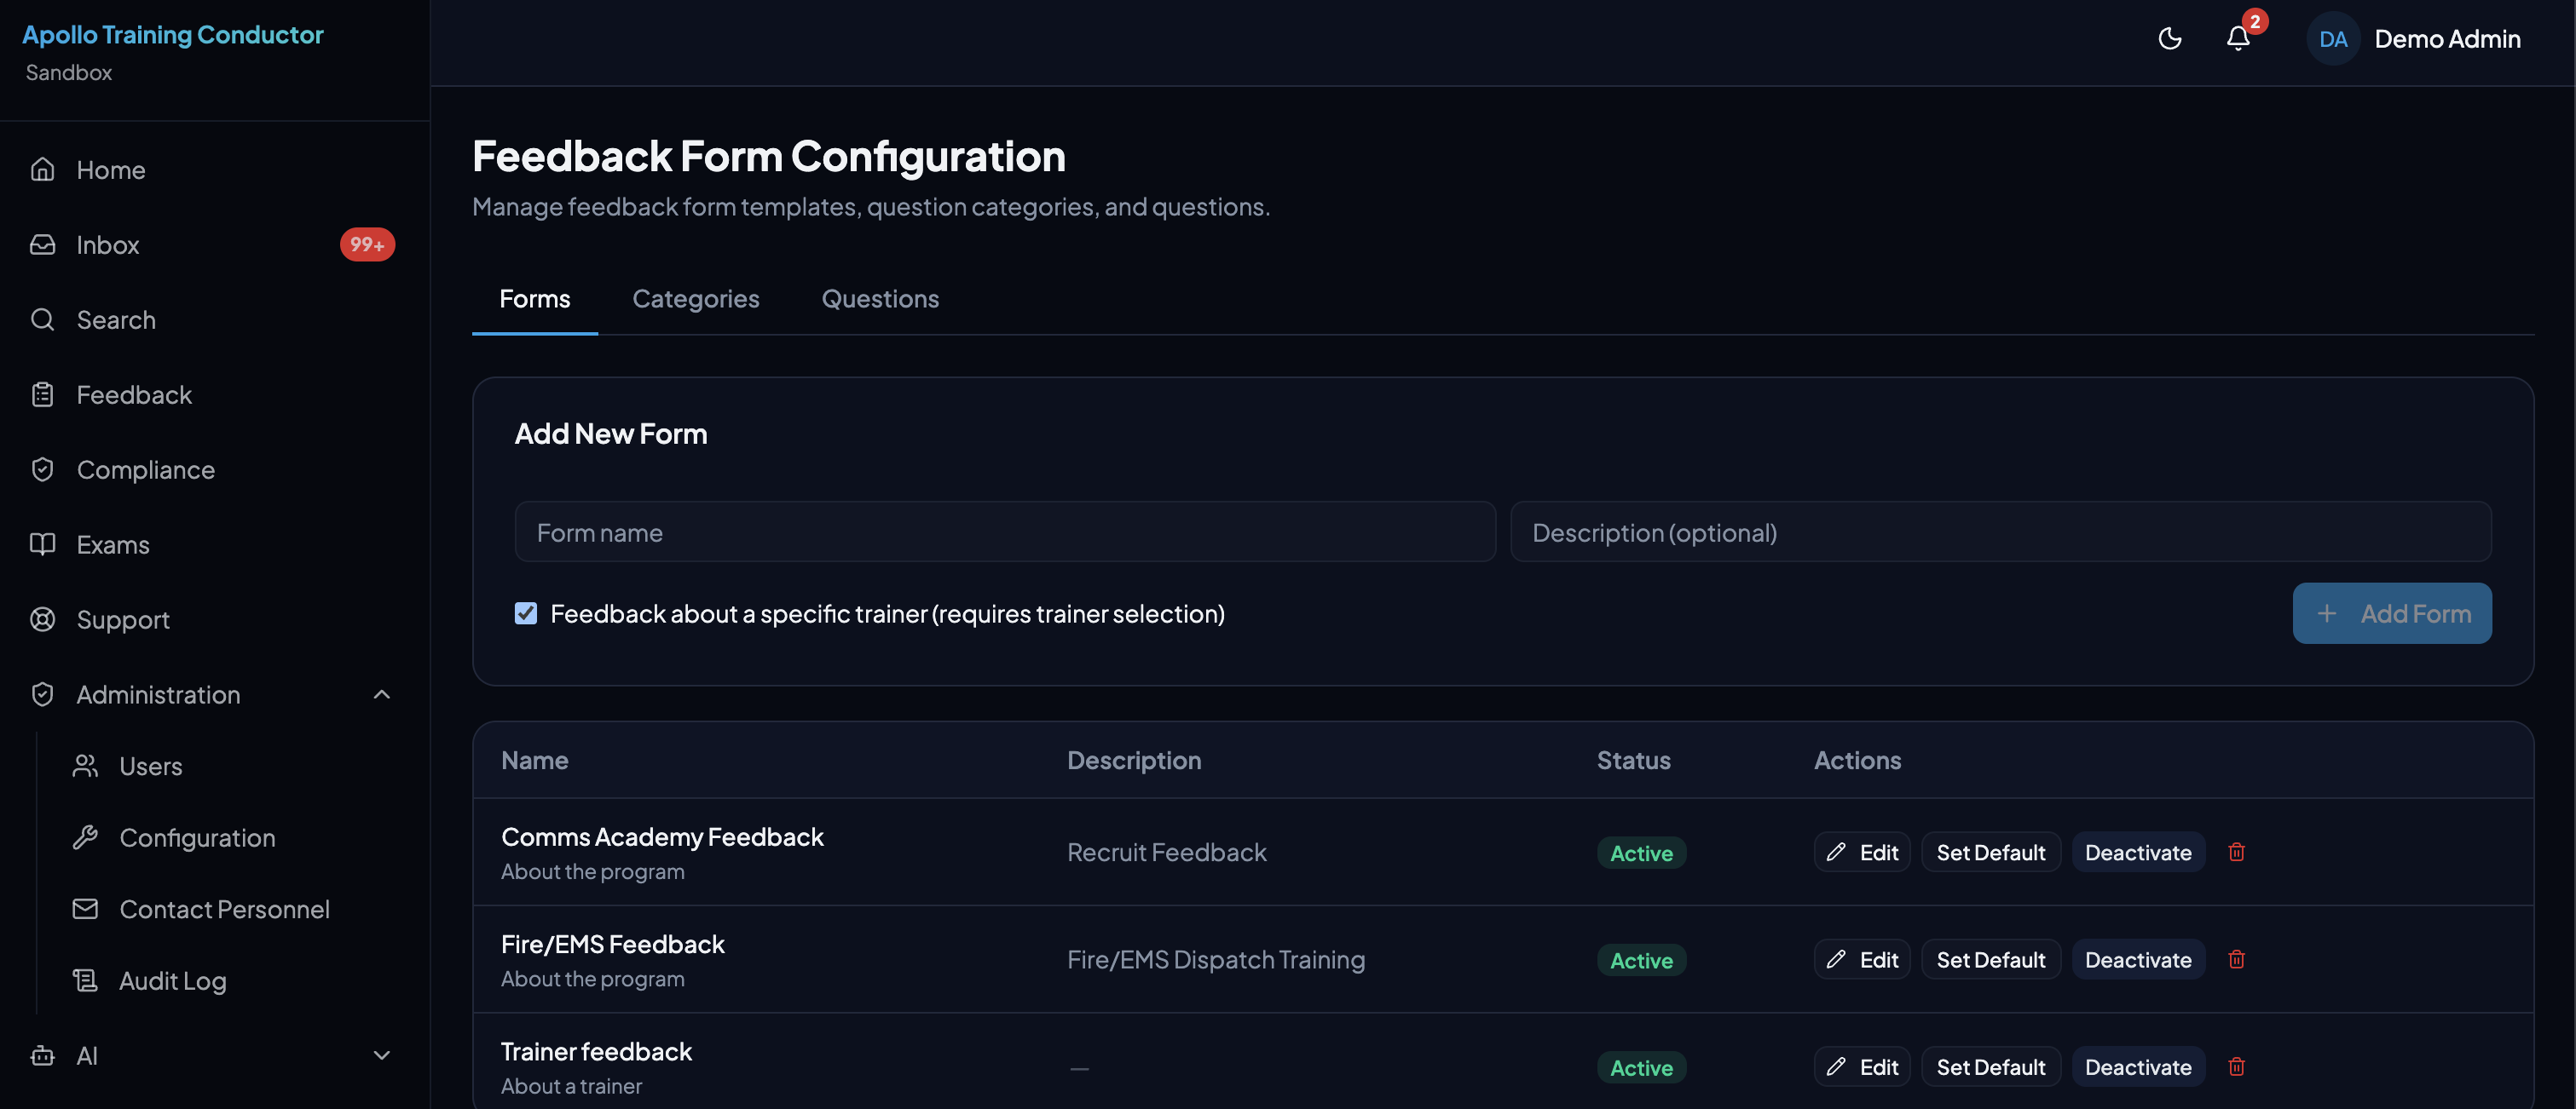The height and width of the screenshot is (1109, 2576).
Task: Click the Fire/EMS Feedback form name
Action: pos(612,944)
